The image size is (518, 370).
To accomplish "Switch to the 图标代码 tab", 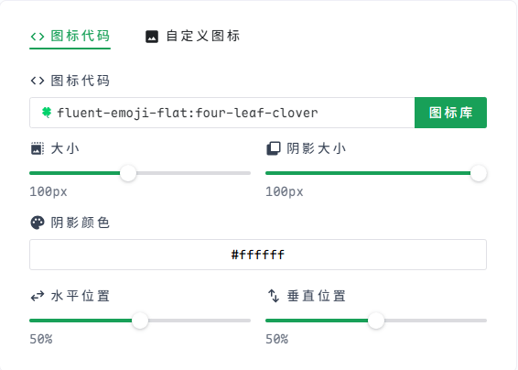I will click(70, 36).
